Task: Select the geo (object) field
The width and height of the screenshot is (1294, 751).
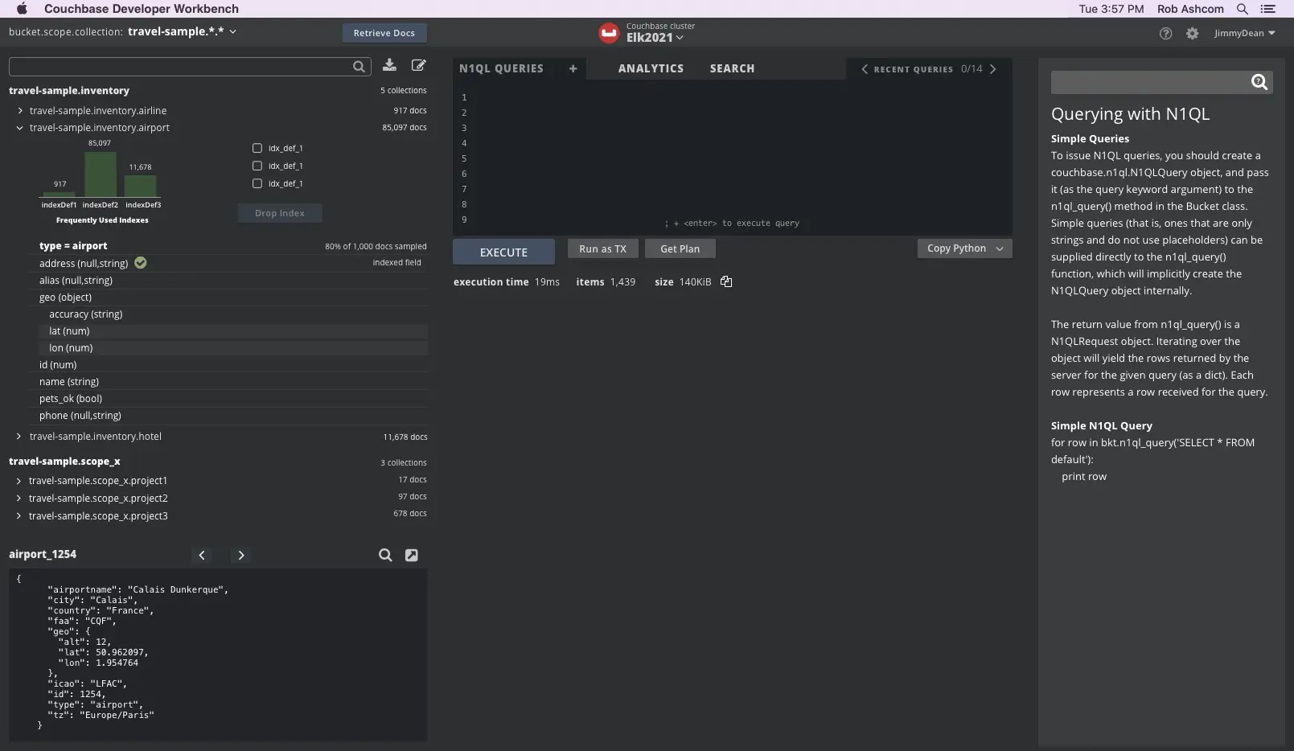Action: [x=65, y=298]
